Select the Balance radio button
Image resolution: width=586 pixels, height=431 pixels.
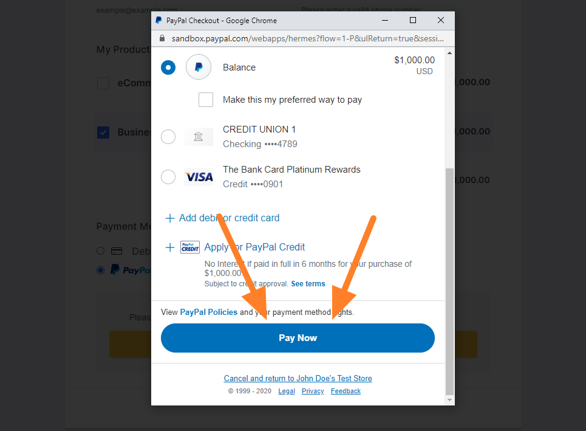click(x=168, y=67)
